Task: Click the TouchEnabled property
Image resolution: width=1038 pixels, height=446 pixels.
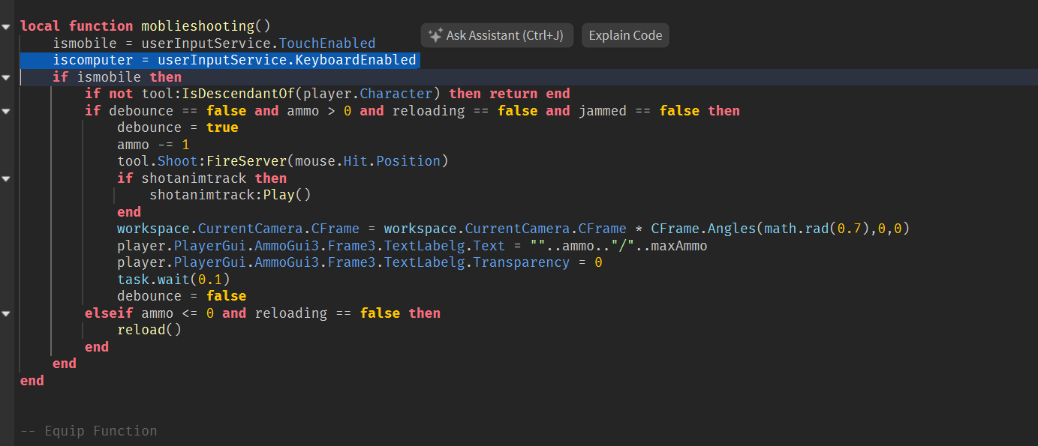Action: tap(327, 43)
